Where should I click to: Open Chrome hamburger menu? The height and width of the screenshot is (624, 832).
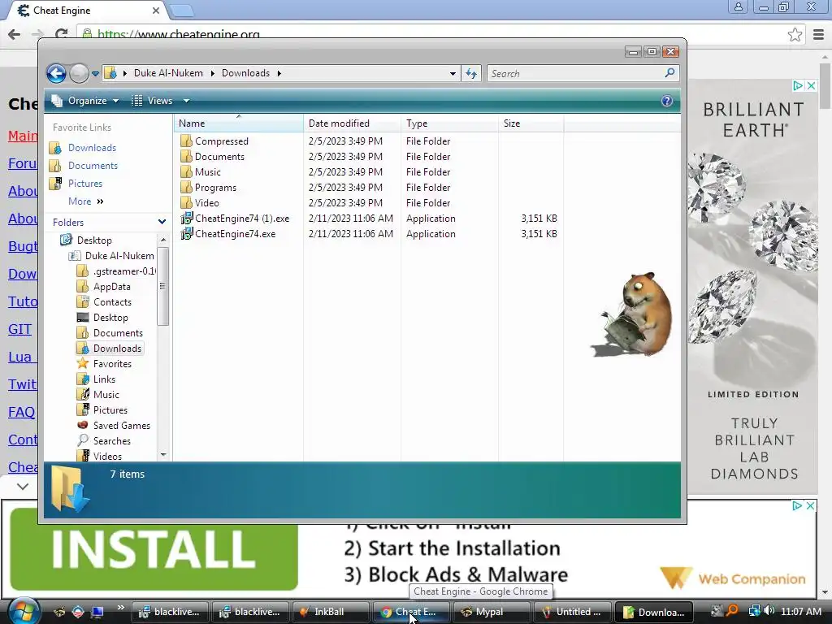tap(818, 35)
